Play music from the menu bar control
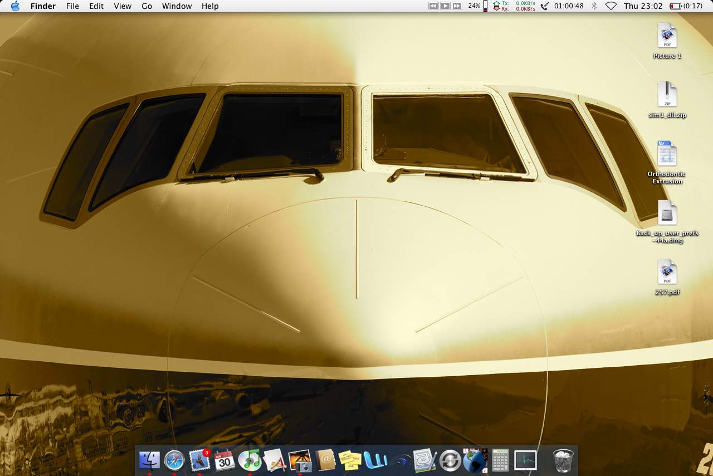Screen dimensions: 713x476 pyautogui.click(x=445, y=6)
